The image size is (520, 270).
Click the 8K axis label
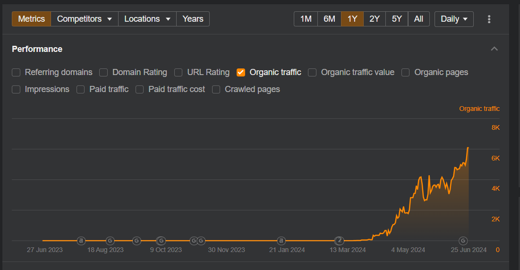tap(495, 127)
